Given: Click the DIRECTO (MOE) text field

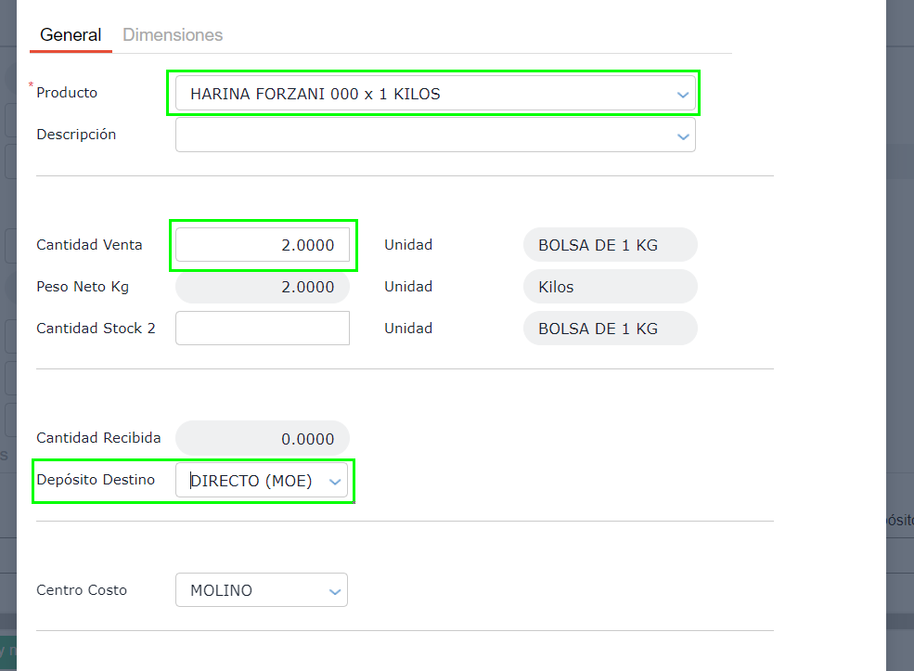Looking at the screenshot, I should [x=251, y=481].
